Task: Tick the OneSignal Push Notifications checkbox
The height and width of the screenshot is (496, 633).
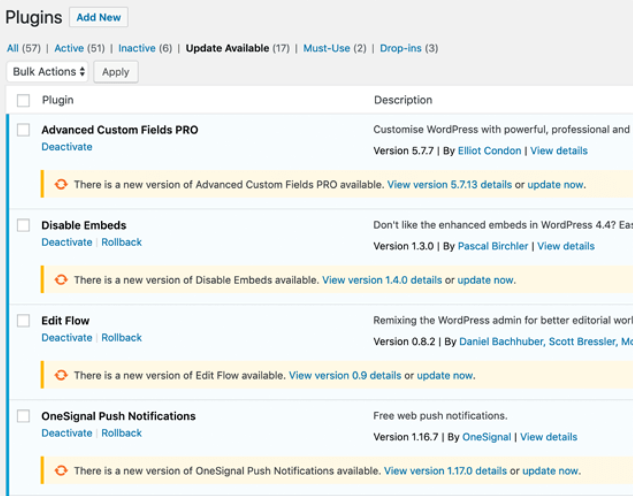Action: [x=23, y=416]
